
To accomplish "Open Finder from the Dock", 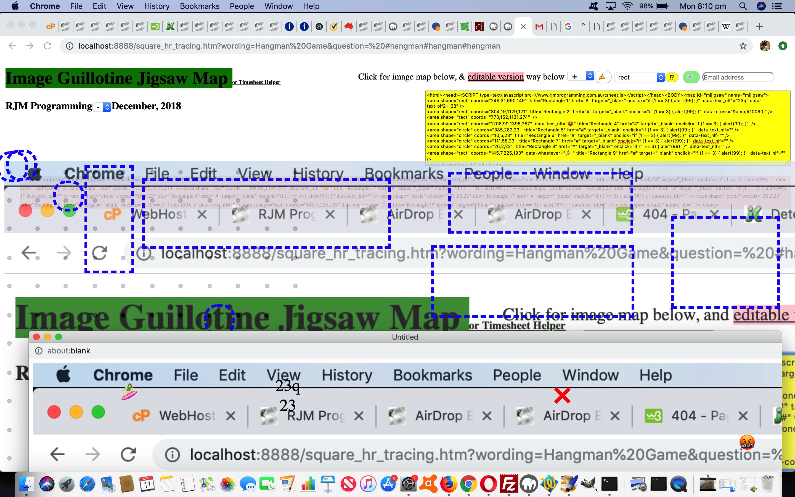I will [x=26, y=484].
